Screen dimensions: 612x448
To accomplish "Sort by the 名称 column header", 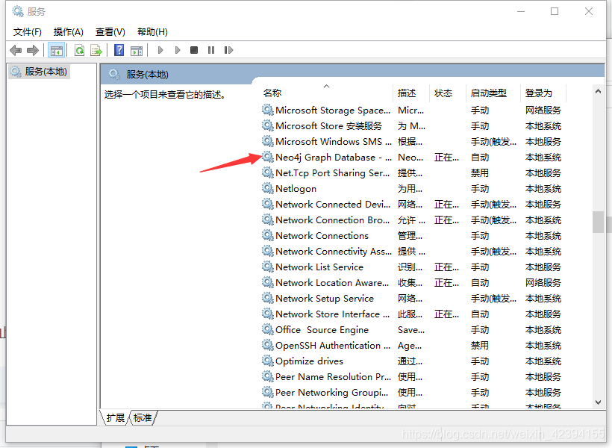I will (x=327, y=93).
